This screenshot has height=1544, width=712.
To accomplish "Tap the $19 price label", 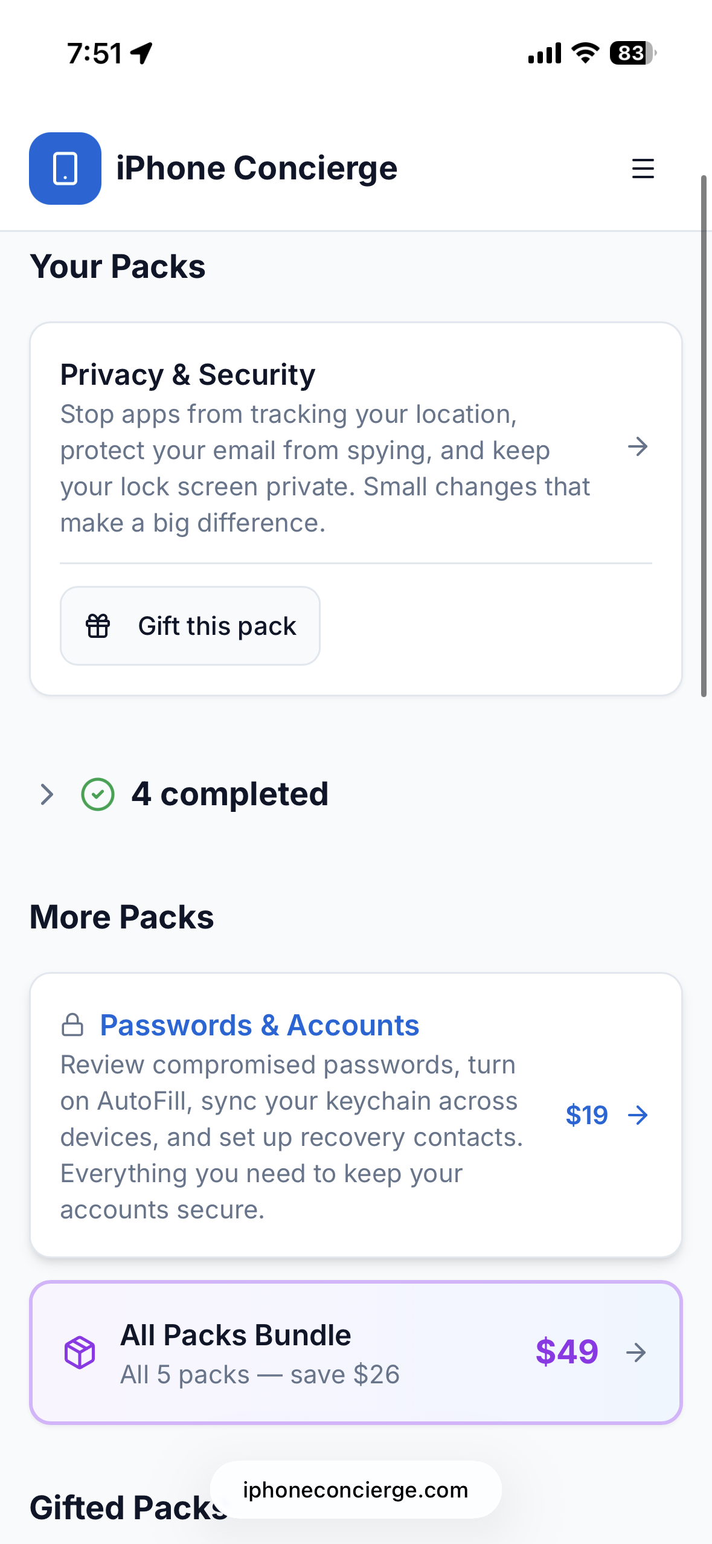I will coord(586,1115).
